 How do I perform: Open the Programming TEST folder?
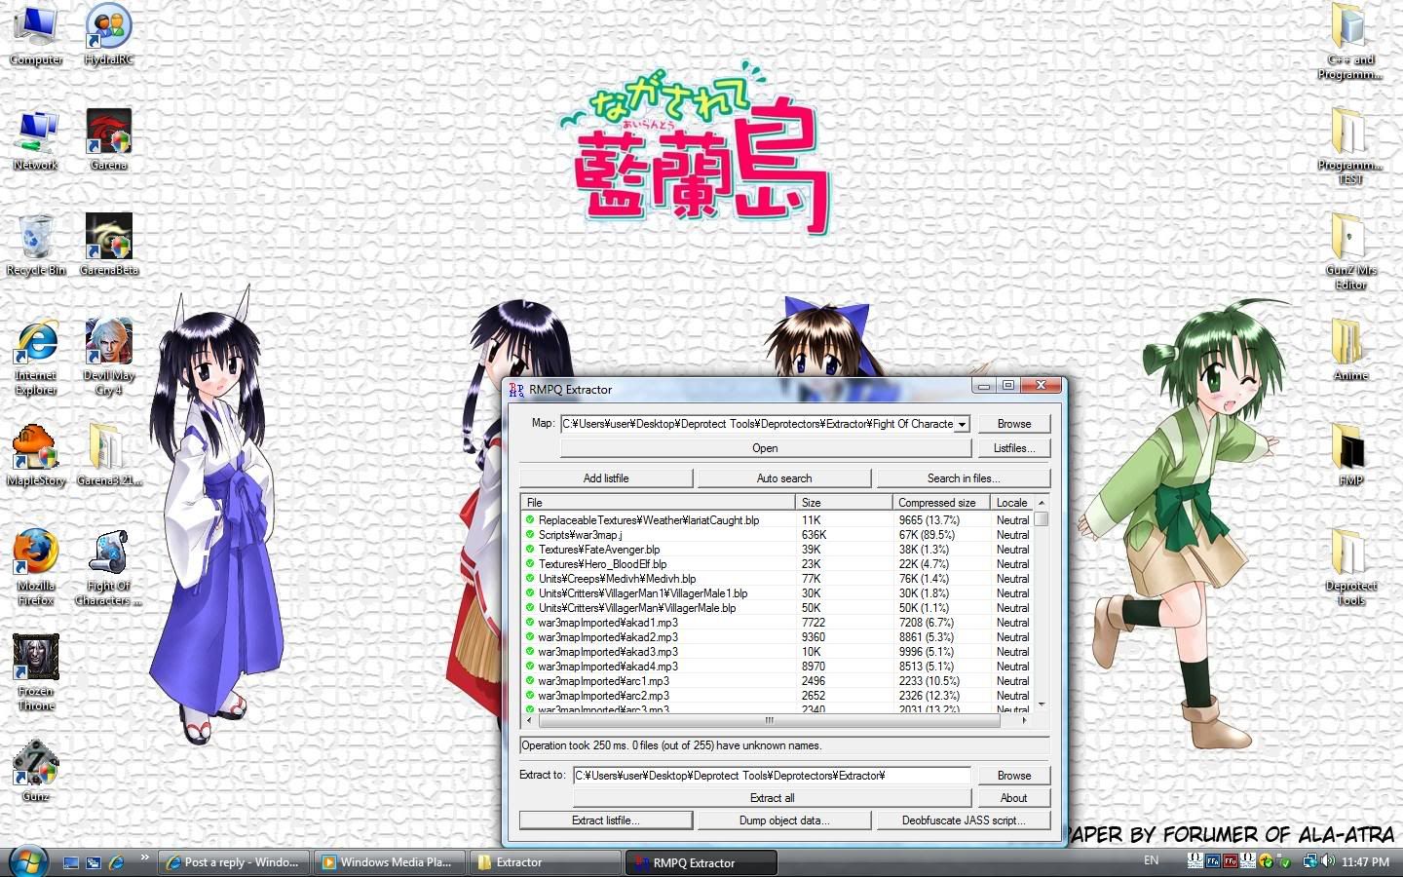(1350, 146)
